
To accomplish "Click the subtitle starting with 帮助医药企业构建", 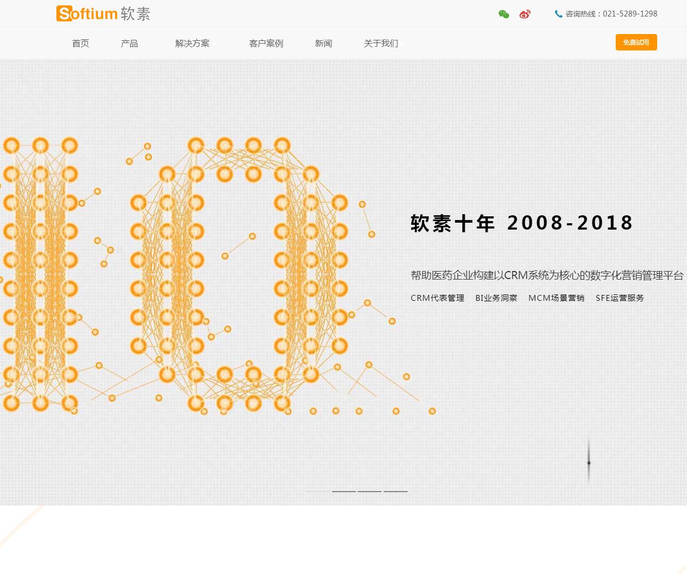I will tap(547, 275).
